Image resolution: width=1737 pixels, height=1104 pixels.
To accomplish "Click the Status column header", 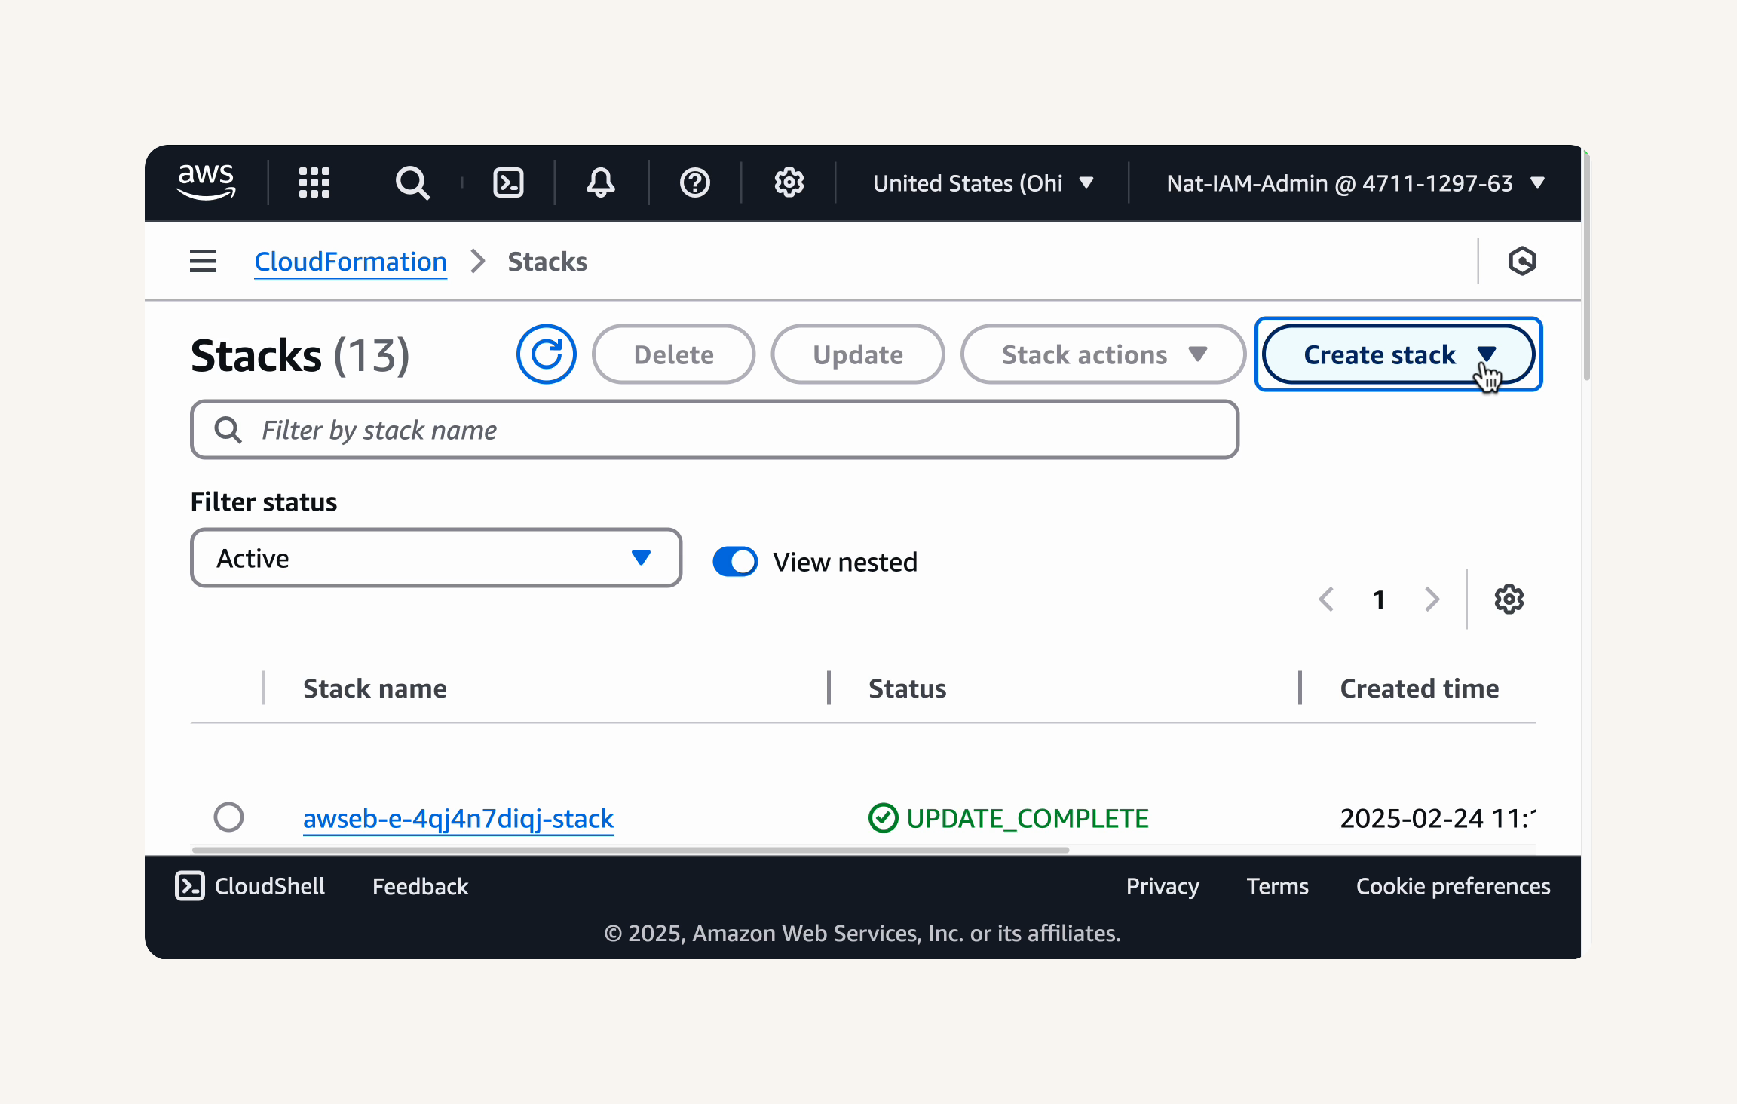I will (907, 688).
